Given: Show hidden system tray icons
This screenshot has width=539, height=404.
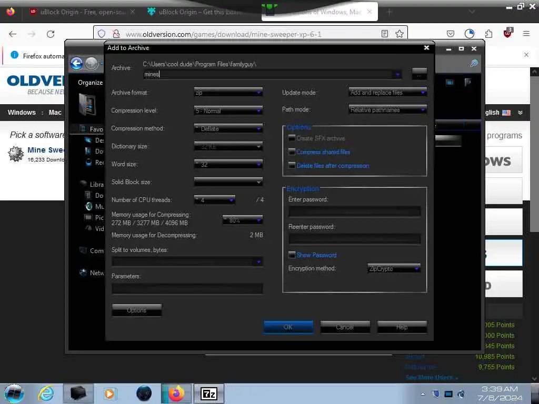Looking at the screenshot, I should (x=423, y=394).
